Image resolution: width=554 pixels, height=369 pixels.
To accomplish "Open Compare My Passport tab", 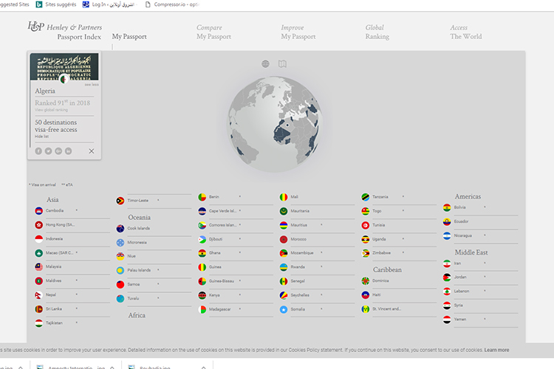I will [213, 32].
